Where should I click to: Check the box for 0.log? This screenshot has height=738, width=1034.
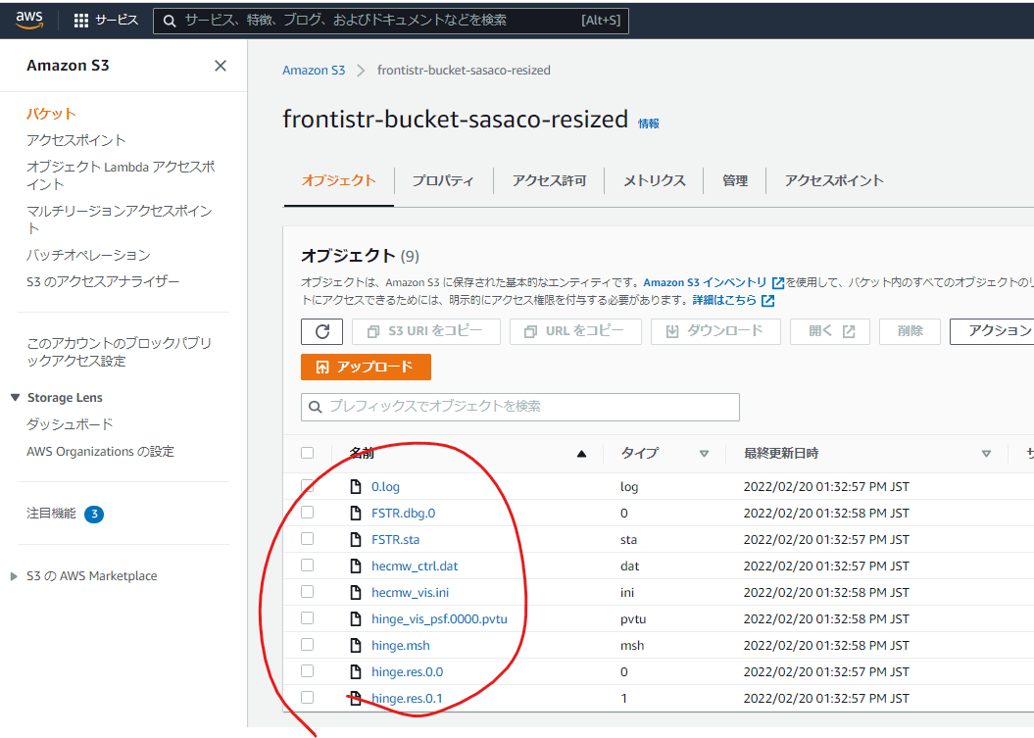tap(308, 486)
